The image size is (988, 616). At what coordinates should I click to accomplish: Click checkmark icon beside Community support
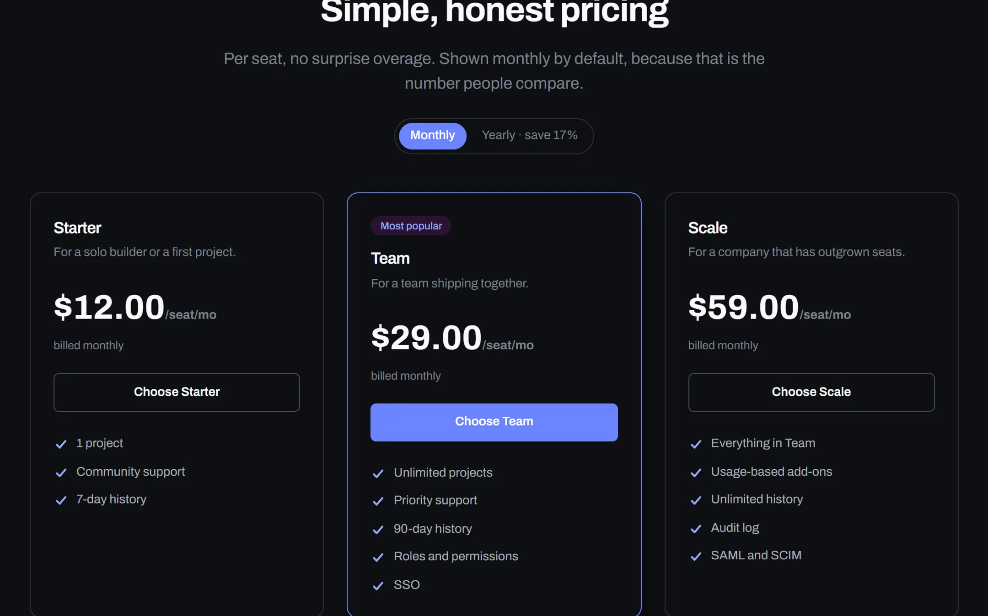click(61, 472)
